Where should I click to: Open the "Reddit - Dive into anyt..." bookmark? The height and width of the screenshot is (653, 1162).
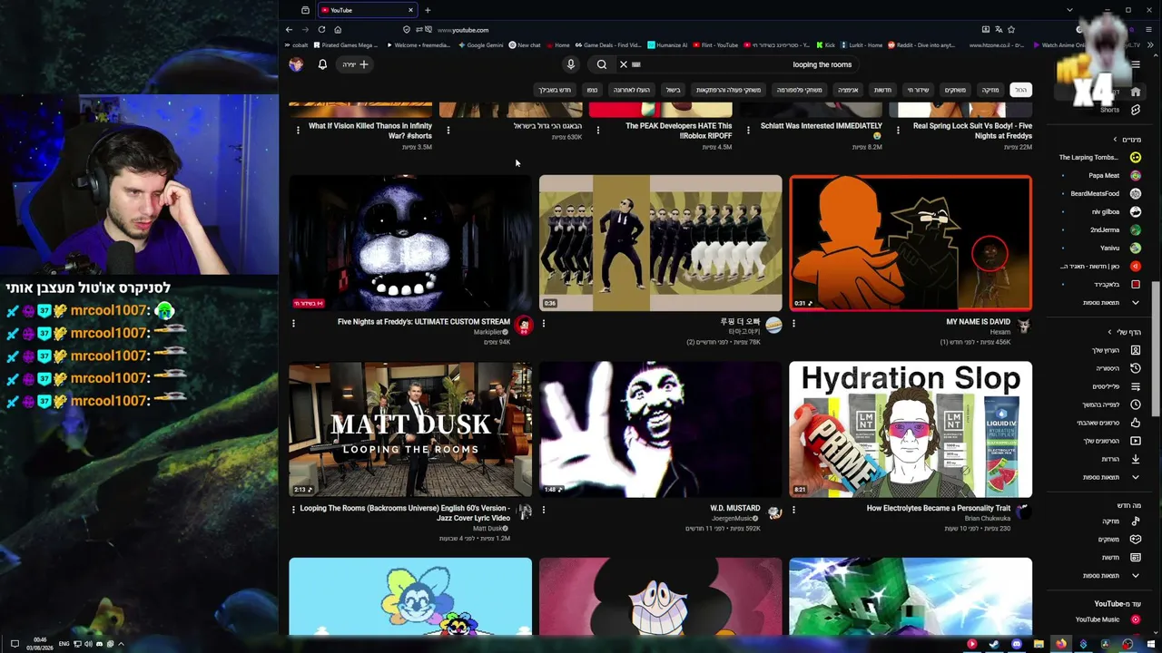[921, 45]
